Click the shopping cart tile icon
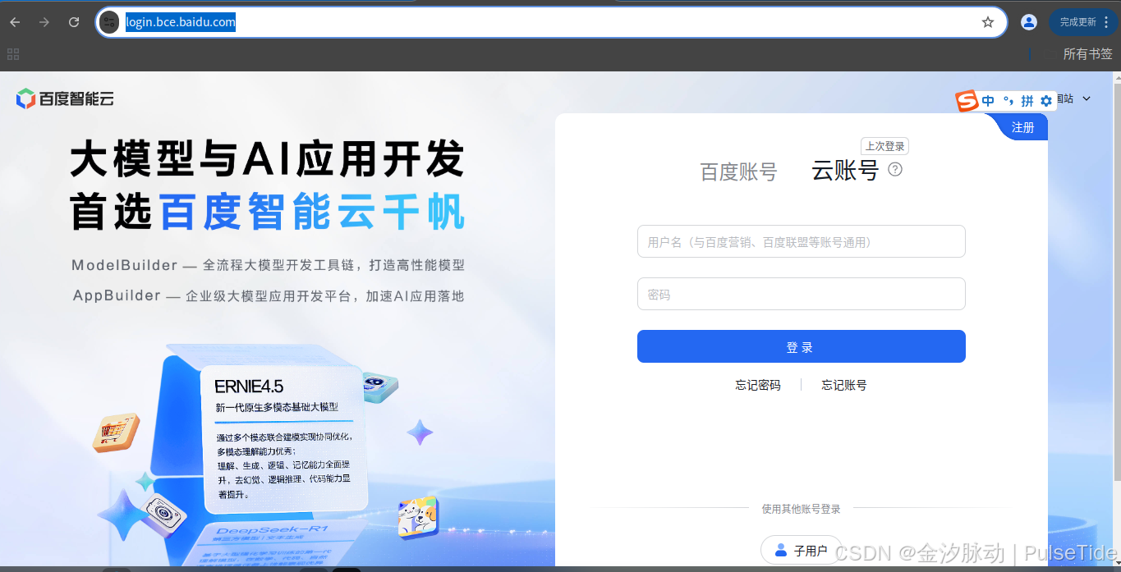1121x572 pixels. [115, 433]
